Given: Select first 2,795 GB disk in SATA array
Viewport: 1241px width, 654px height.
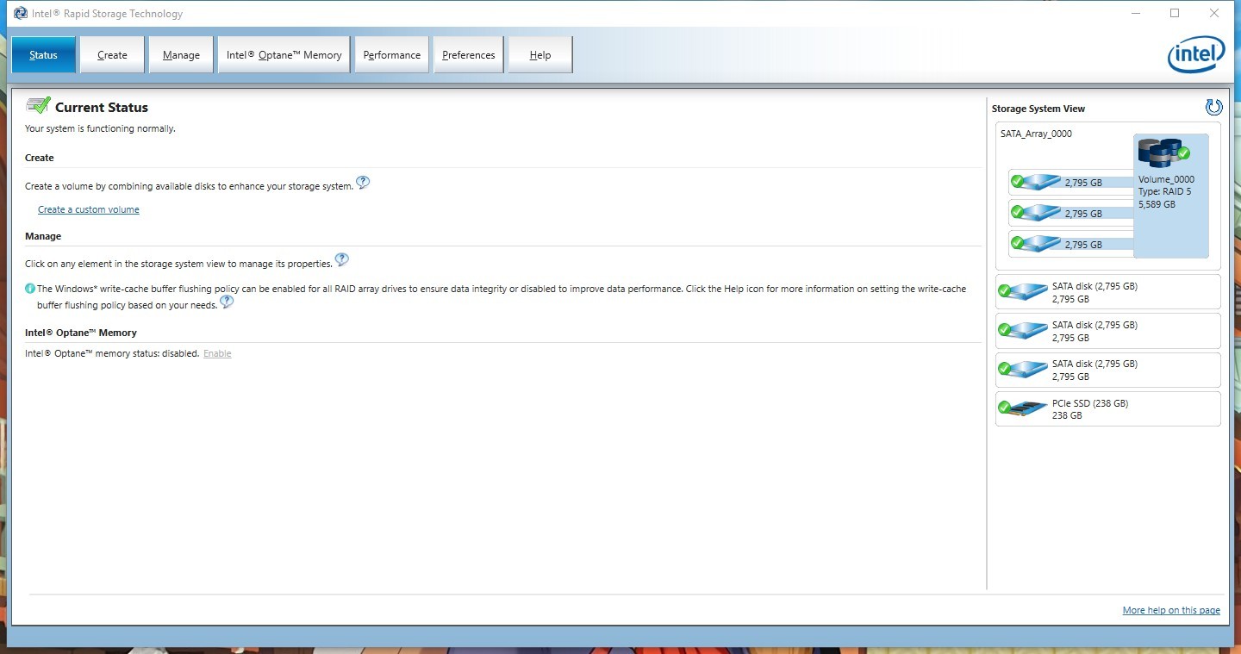Looking at the screenshot, I should pyautogui.click(x=1071, y=183).
